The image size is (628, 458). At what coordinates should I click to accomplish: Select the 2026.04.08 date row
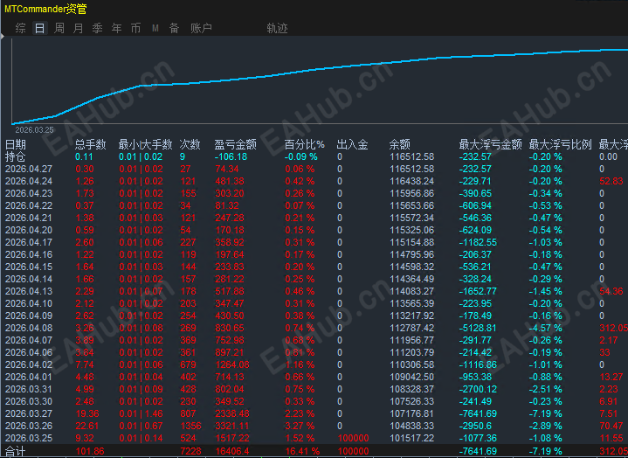coord(314,328)
